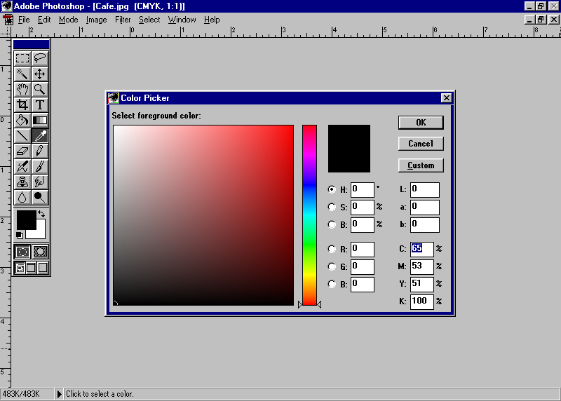Select the Rubber Stamp tool
This screenshot has width=561, height=401.
(x=22, y=182)
